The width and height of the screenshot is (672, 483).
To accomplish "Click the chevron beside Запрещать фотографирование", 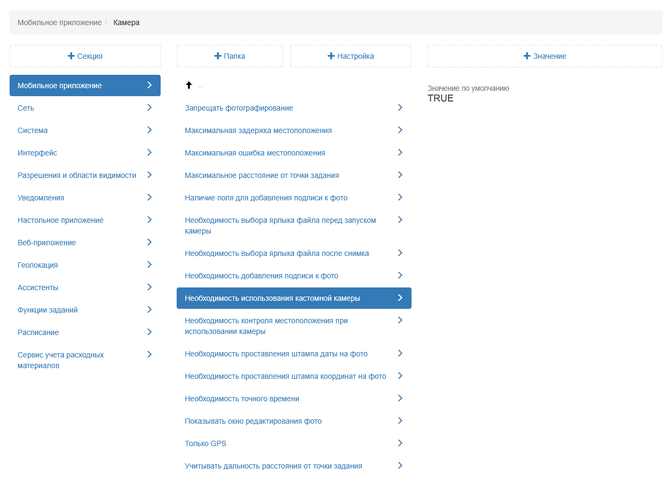I will pos(400,108).
